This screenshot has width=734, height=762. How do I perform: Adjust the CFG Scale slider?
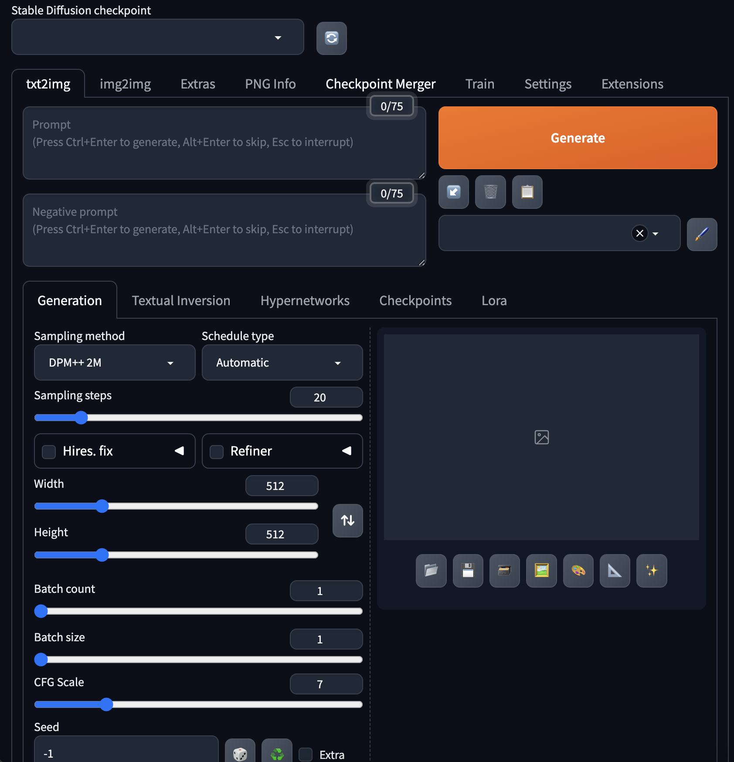click(198, 704)
